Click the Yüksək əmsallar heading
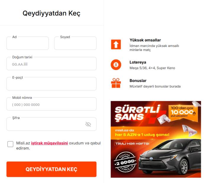This screenshot has width=207, height=183. pos(145,40)
